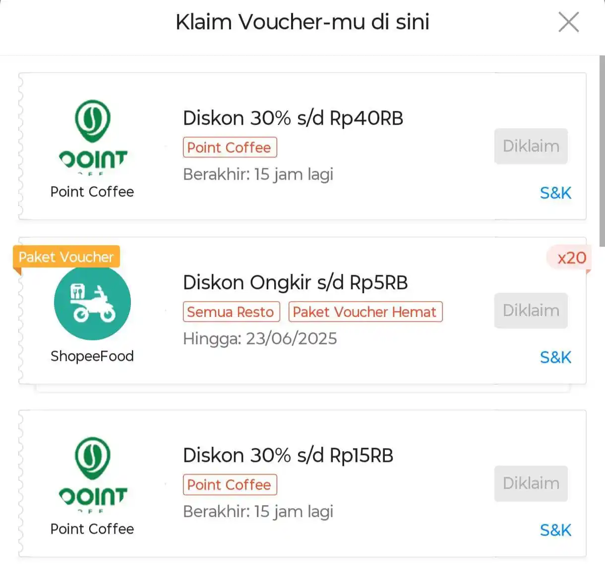Open the Diskon Ongkir s/d Rp5RB voucher title
605x568 pixels.
[295, 283]
